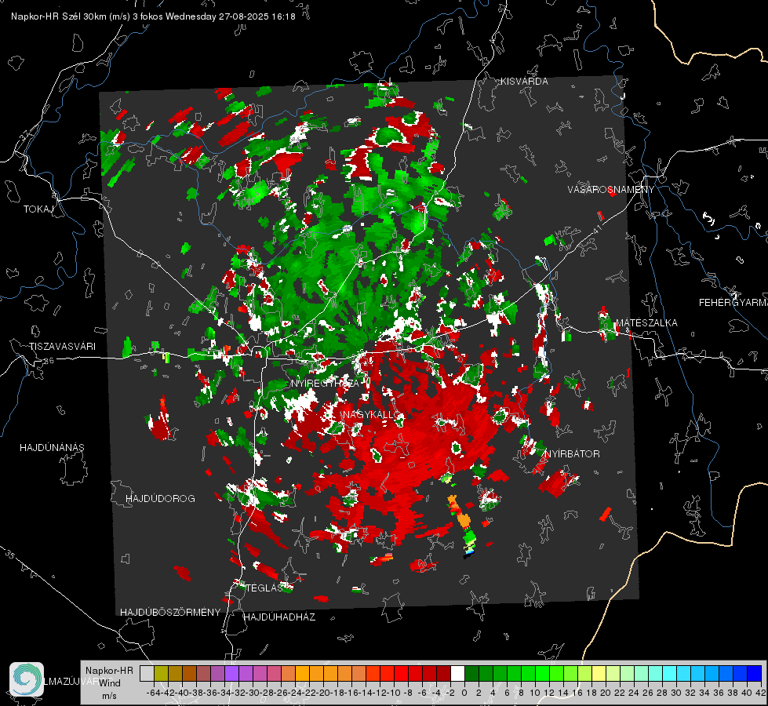This screenshot has width=768, height=706.
Task: Click the NAGYKÁLLÓ town label
Action: [x=373, y=415]
